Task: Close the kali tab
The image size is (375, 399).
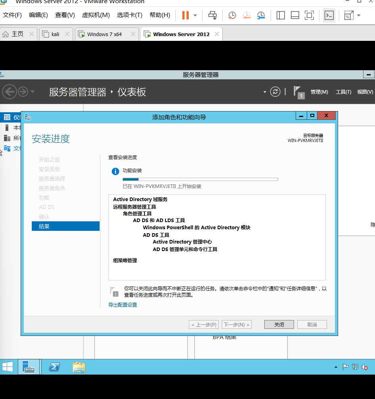Action: click(x=67, y=34)
